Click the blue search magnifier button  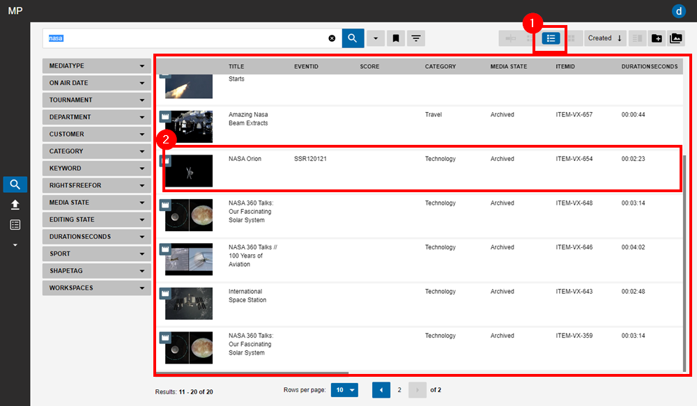(x=353, y=38)
